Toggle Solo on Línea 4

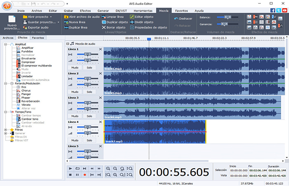pyautogui.click(x=90, y=141)
